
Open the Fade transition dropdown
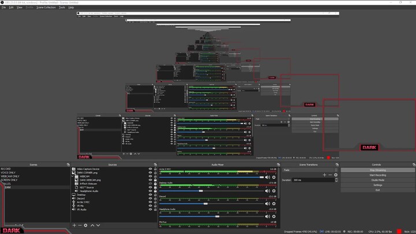310,170
